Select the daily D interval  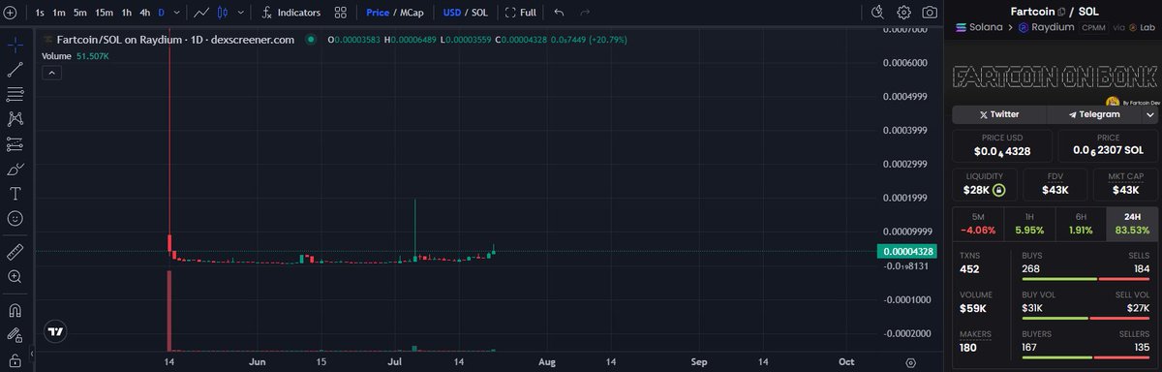(161, 13)
